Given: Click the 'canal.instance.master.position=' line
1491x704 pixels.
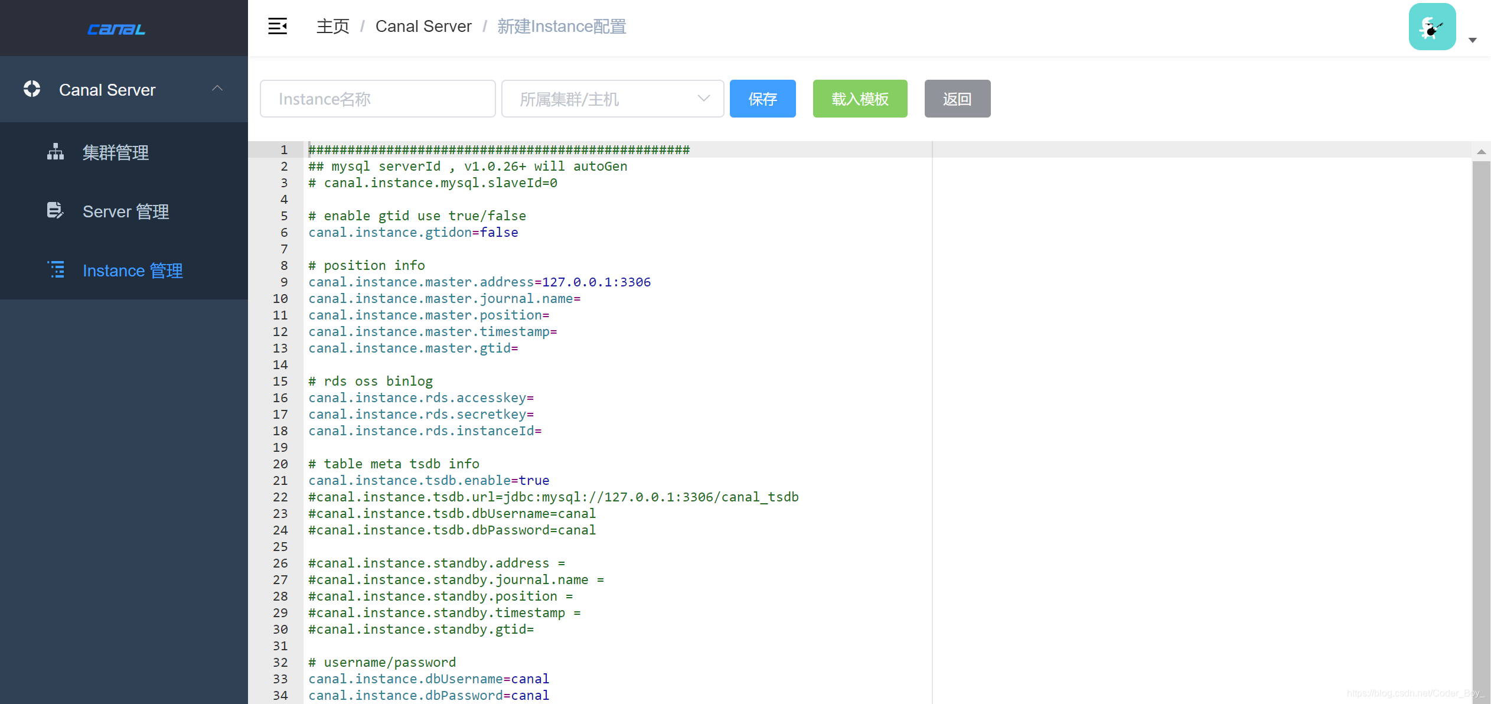Looking at the screenshot, I should (x=429, y=315).
